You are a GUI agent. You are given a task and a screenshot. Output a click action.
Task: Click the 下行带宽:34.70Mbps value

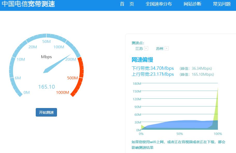pyautogui.click(x=153, y=68)
